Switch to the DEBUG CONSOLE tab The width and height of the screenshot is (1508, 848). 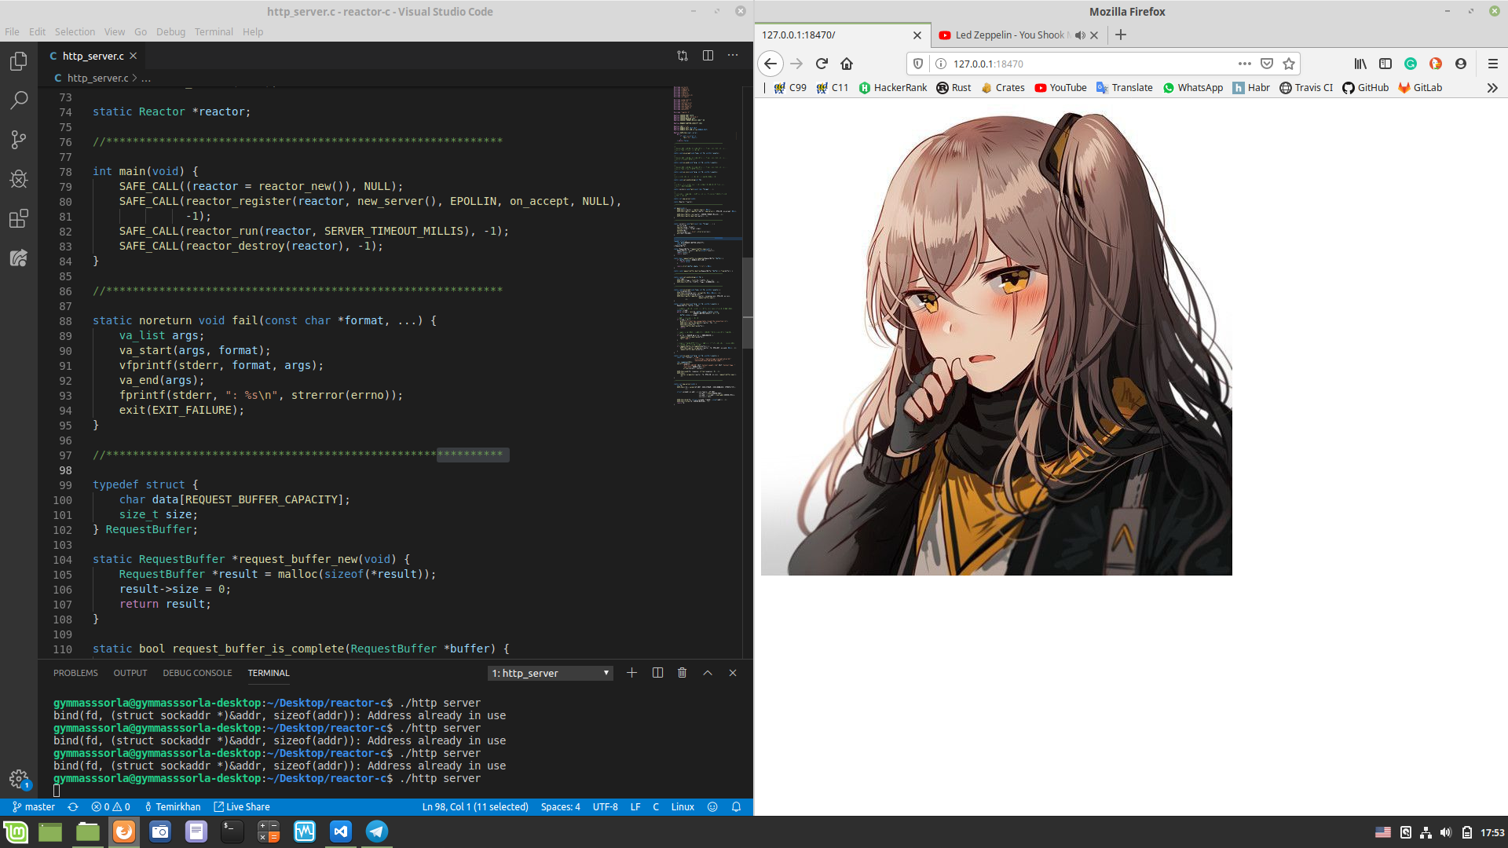(197, 673)
